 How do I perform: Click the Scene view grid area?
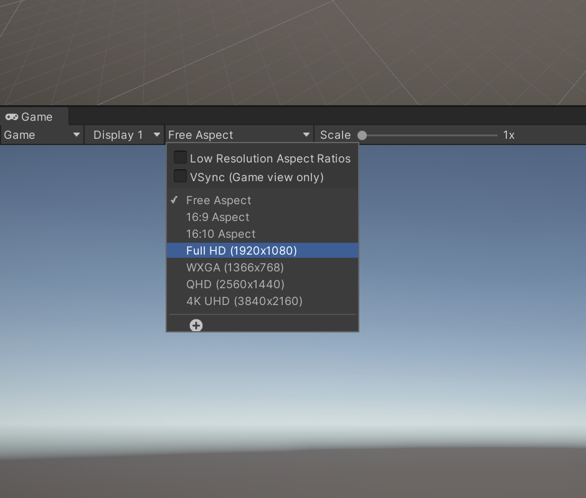coord(293,50)
